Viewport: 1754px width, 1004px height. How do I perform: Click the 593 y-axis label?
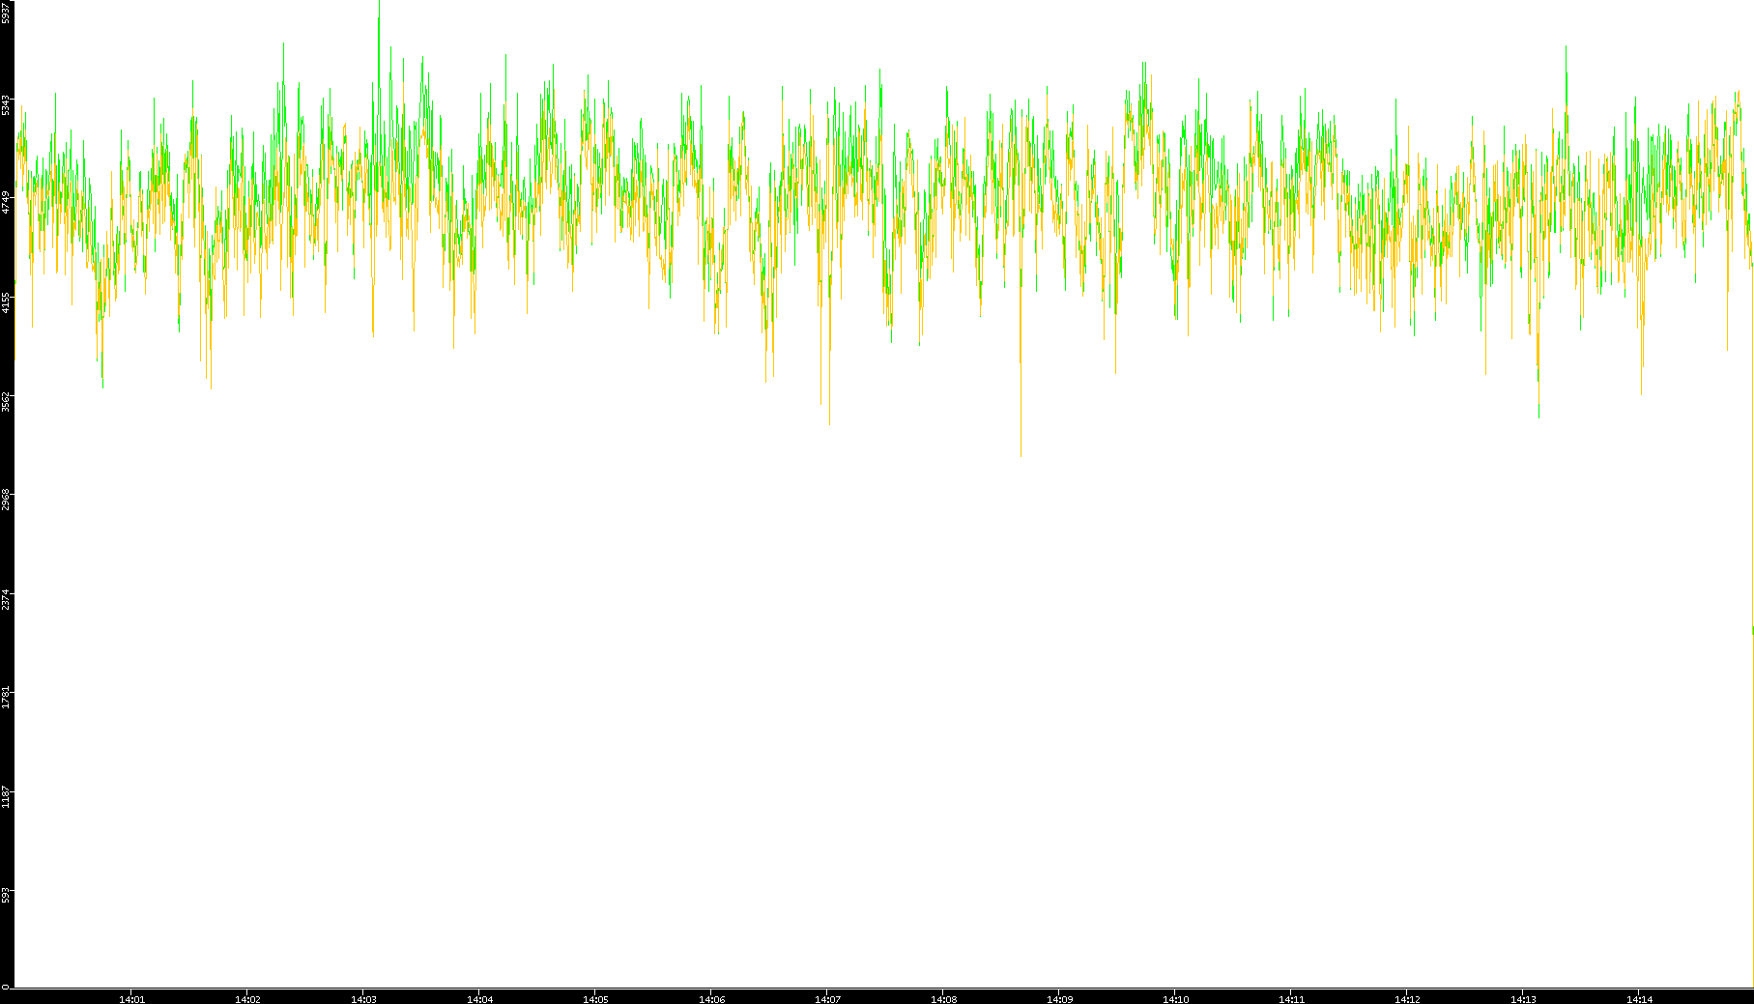coord(6,896)
